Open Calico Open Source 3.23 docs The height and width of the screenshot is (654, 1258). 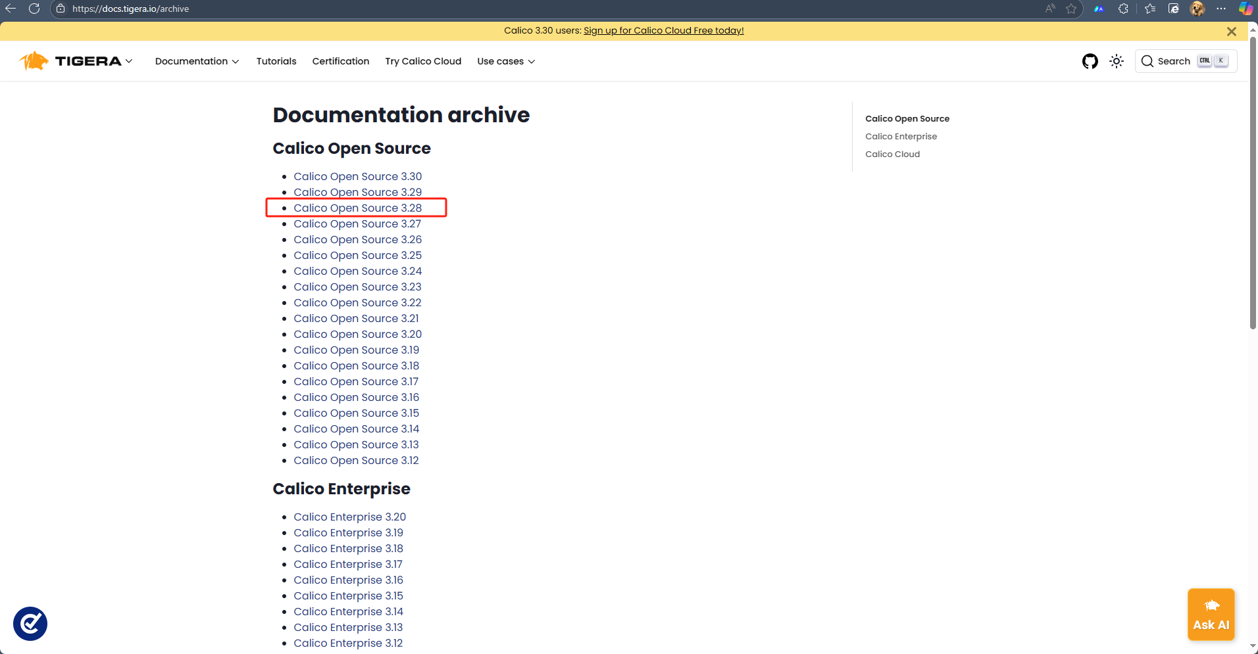357,287
